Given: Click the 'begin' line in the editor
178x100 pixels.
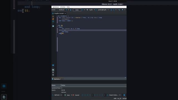Looking at the screenshot, I should pyautogui.click(x=61, y=27).
